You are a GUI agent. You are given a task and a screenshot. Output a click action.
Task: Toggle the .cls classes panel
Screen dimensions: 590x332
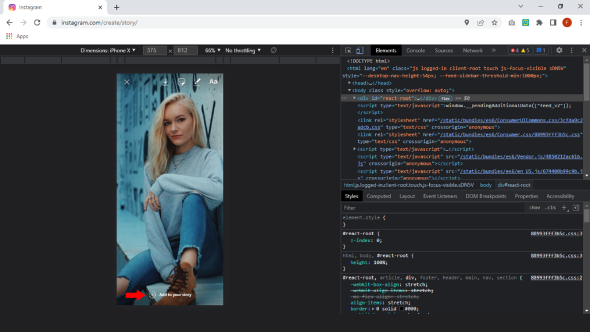click(550, 207)
